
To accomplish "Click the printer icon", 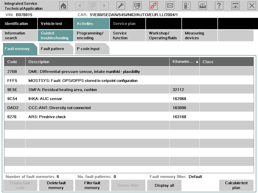I will 203,6.
